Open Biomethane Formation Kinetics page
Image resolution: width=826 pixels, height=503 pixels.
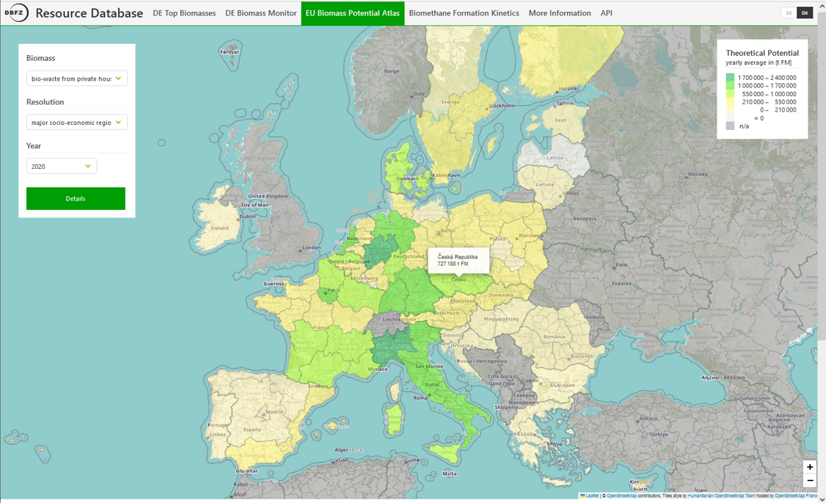tap(464, 13)
